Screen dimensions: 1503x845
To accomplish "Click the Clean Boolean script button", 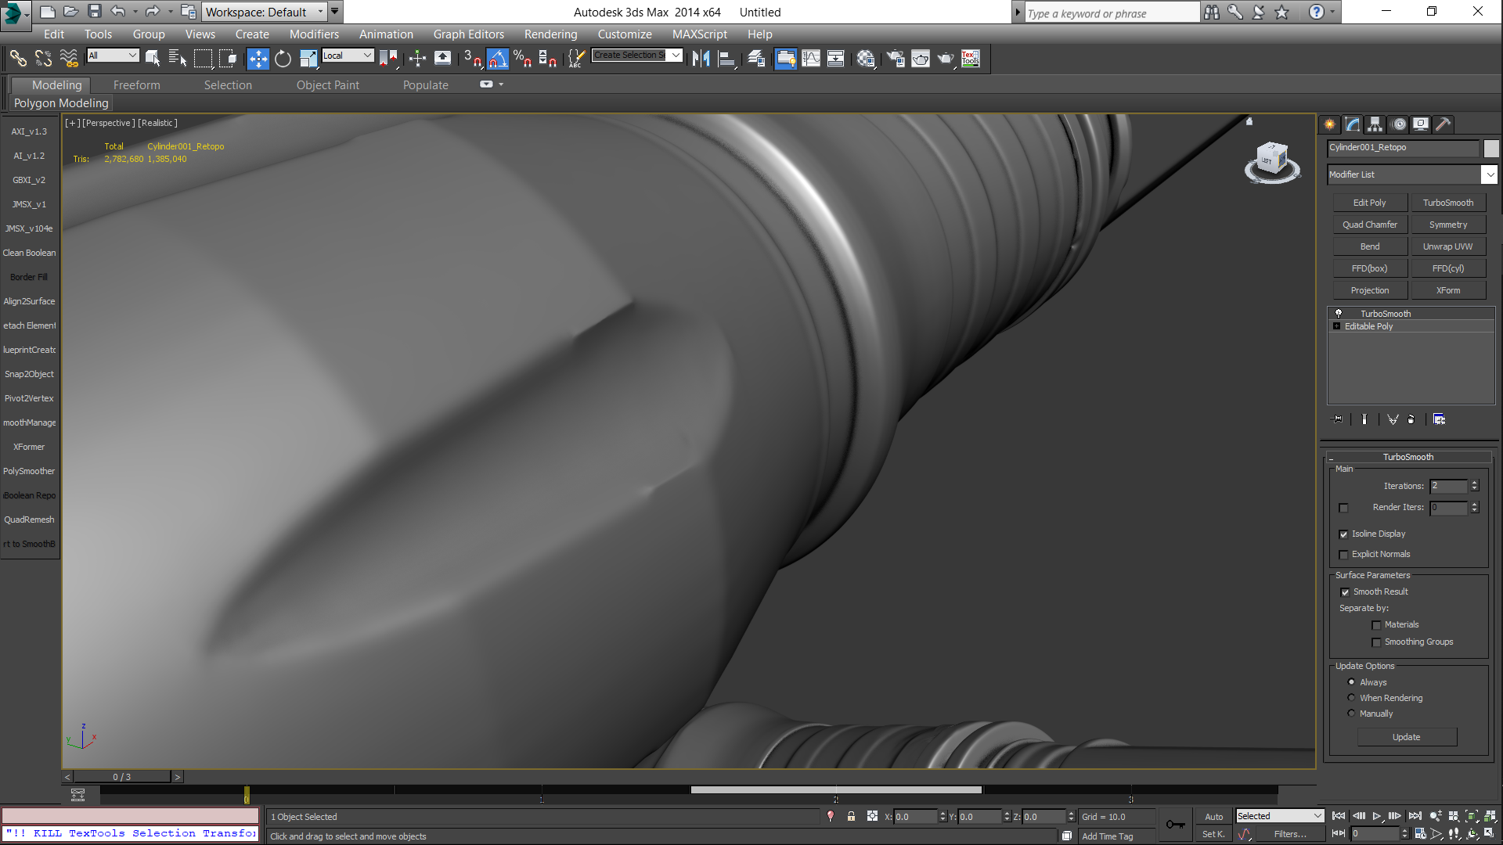I will click(x=30, y=253).
